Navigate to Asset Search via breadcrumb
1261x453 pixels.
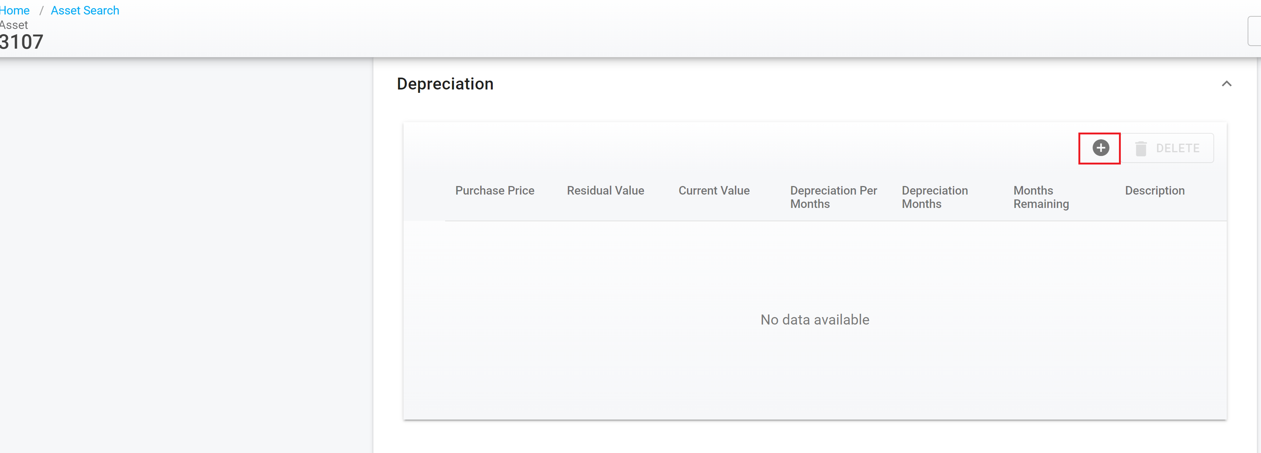coord(85,10)
